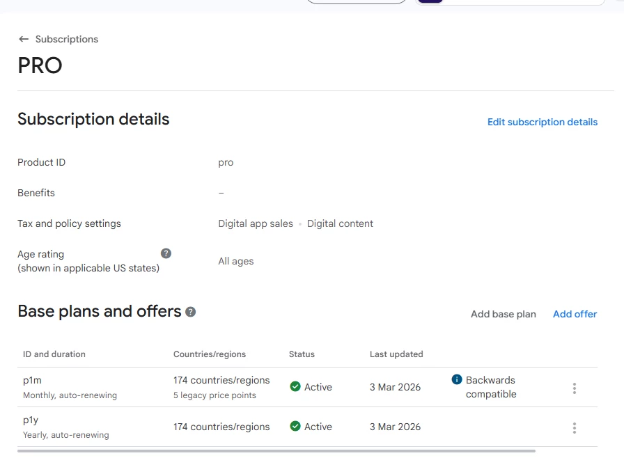Click the green Active checkmark for p1m

point(295,387)
